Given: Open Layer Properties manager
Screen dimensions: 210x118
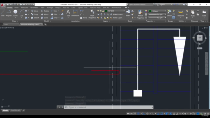Looking at the screenshot, I should point(92,14).
